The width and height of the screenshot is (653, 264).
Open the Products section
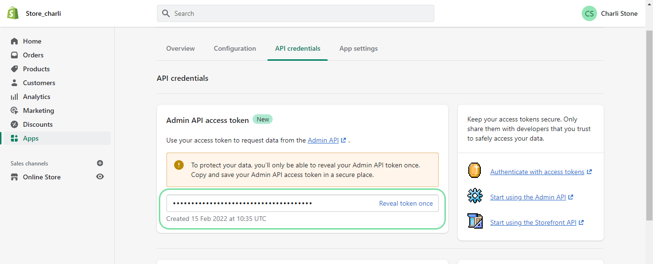(x=36, y=69)
